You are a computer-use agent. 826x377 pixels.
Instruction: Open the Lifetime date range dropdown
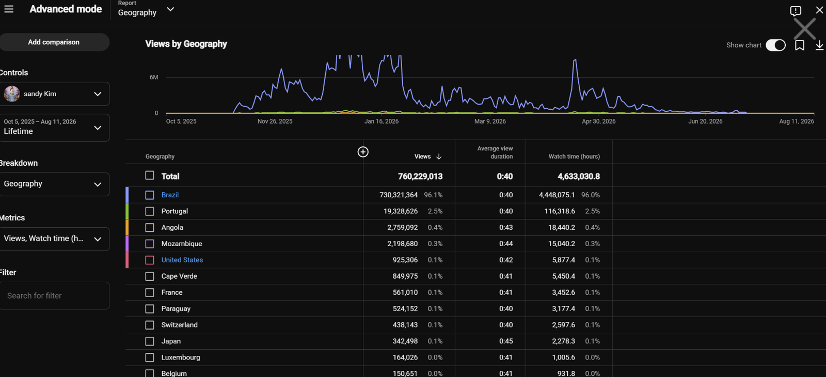tap(55, 127)
